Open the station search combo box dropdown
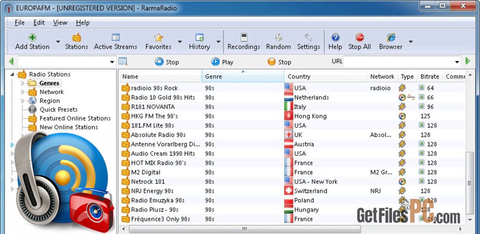 (112, 62)
